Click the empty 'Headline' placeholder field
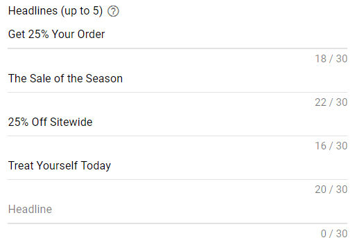 click(x=177, y=210)
